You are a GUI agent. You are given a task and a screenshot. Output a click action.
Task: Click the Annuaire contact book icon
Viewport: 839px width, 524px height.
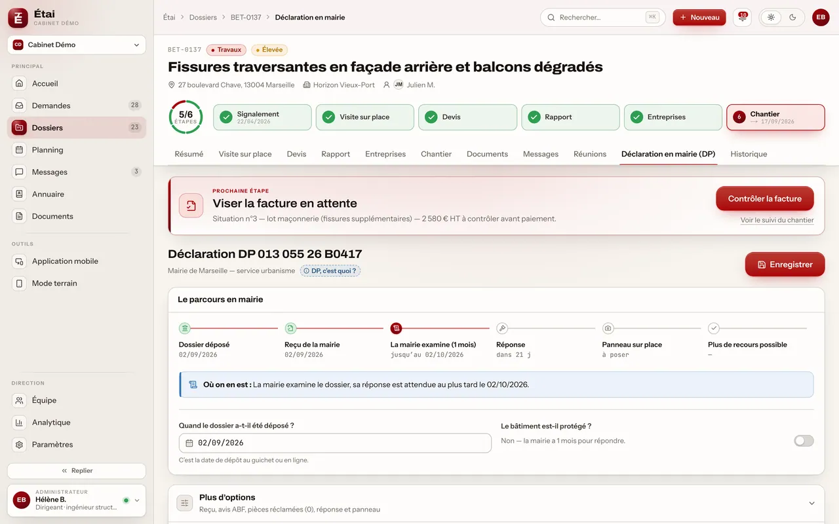[20, 195]
